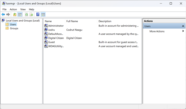Select the WDAGUtility... user name
Viewport: 186px width, 109px height.
[56, 46]
